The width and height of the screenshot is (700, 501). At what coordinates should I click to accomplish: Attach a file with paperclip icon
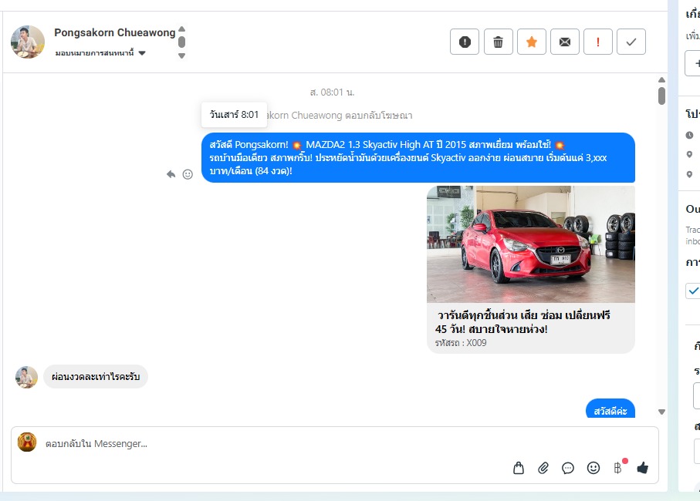pyautogui.click(x=543, y=468)
